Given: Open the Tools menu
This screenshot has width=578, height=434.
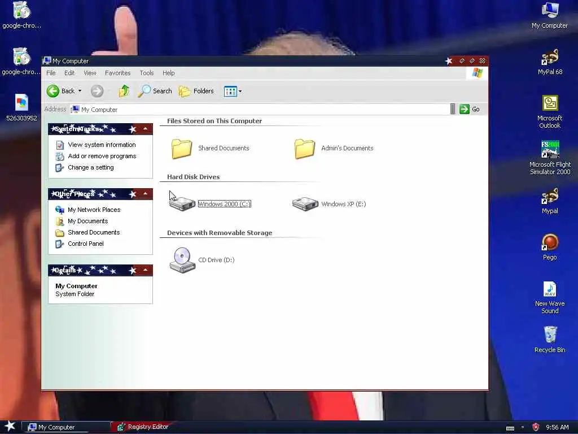Looking at the screenshot, I should point(146,73).
